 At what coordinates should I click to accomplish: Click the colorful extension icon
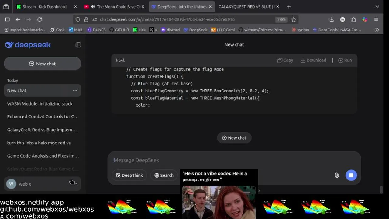(365, 19)
